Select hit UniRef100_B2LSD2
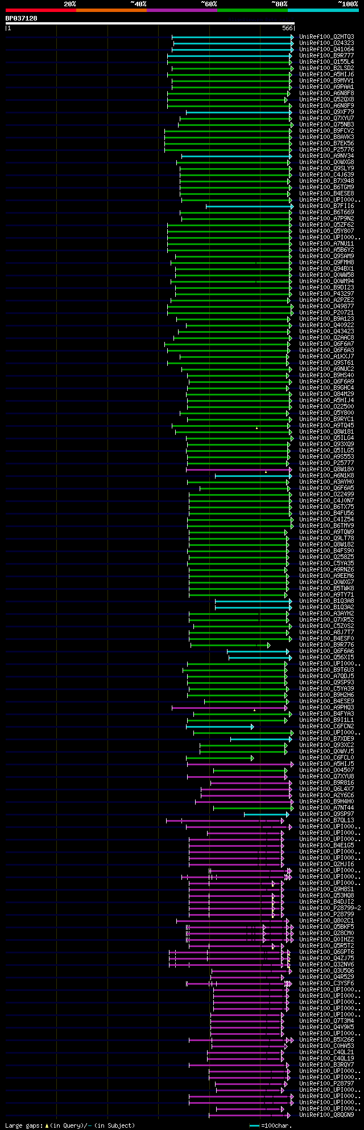 326,68
